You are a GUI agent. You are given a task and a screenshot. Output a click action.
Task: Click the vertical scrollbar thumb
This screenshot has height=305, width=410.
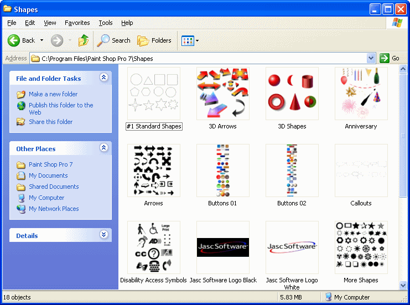point(403,135)
